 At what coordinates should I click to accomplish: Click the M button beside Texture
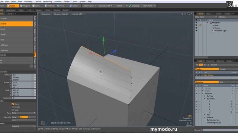coord(205,65)
